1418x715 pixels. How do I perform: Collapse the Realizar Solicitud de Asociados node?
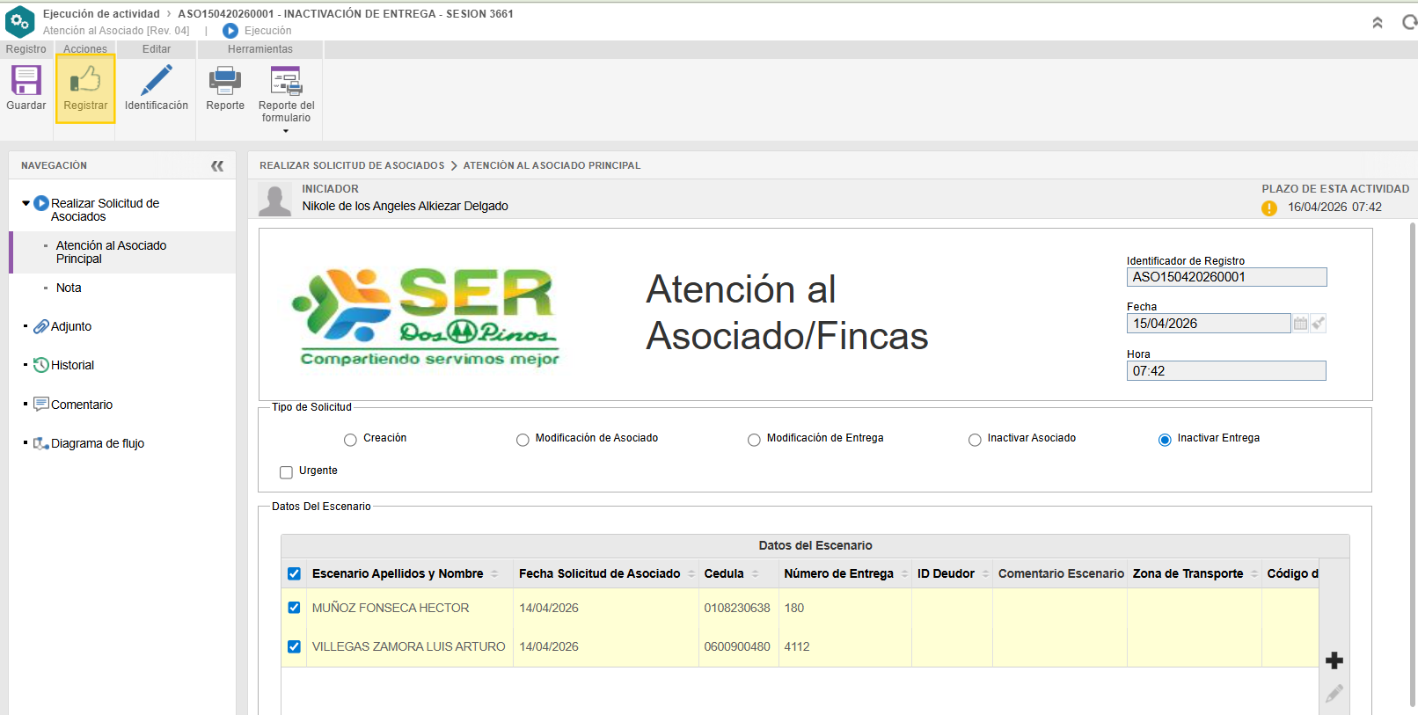tap(26, 203)
